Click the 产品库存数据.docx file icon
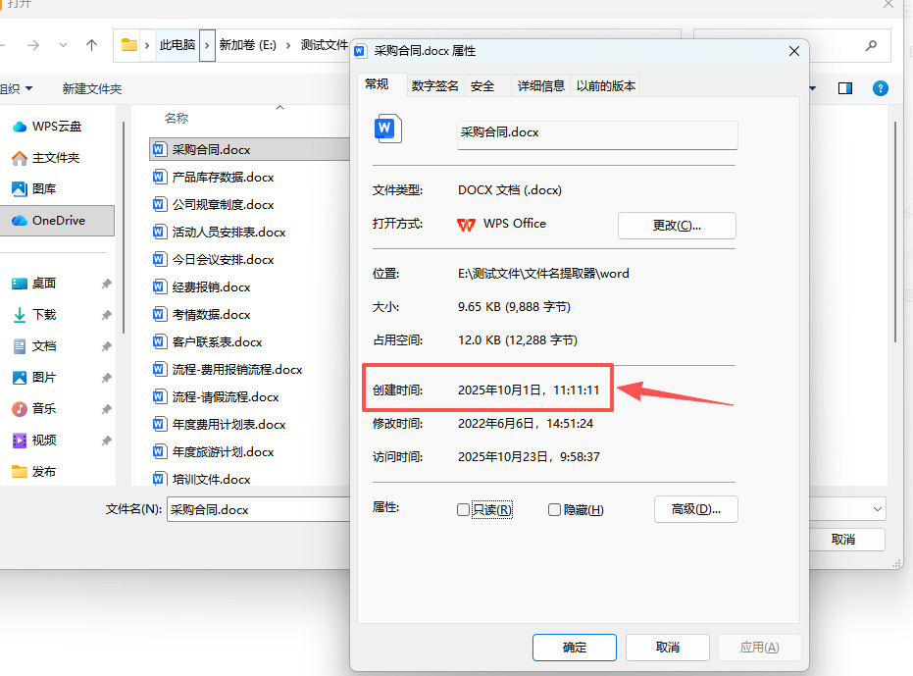 (159, 177)
